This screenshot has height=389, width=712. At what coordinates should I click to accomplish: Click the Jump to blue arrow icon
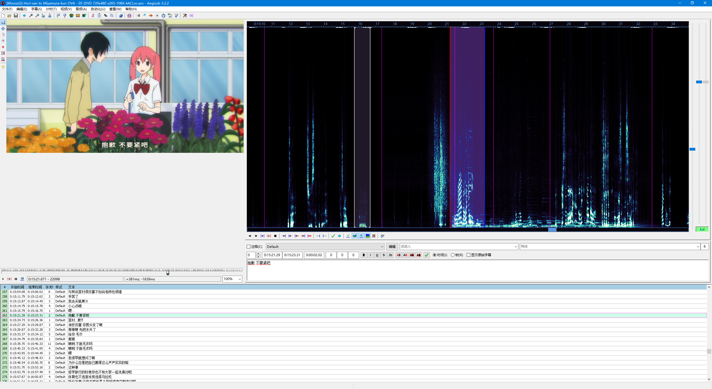coord(24,16)
